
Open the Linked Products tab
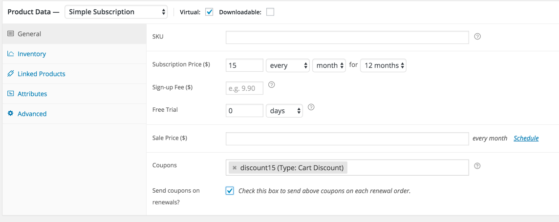(x=42, y=74)
